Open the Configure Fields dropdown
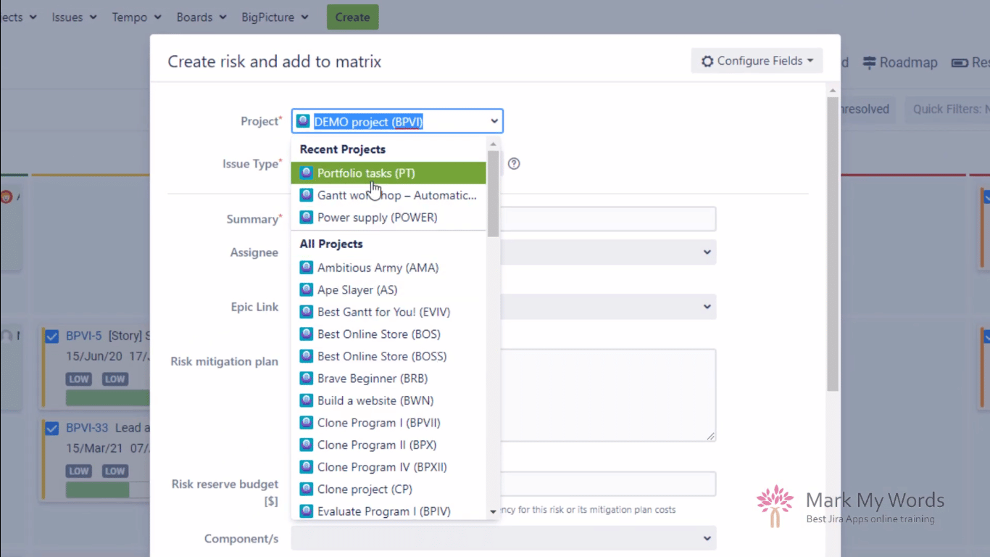 [x=757, y=61]
